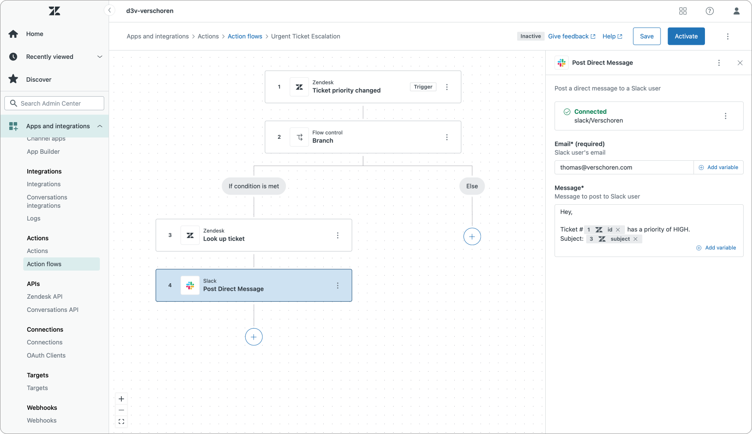Remove the subject variable from message
This screenshot has width=752, height=434.
coord(635,239)
